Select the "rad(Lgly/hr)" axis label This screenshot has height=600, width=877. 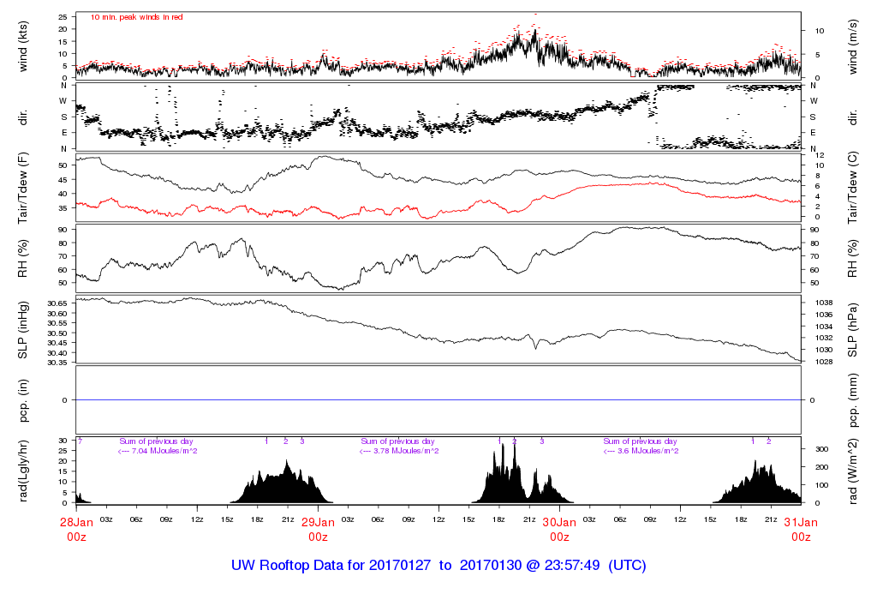[x=23, y=471]
